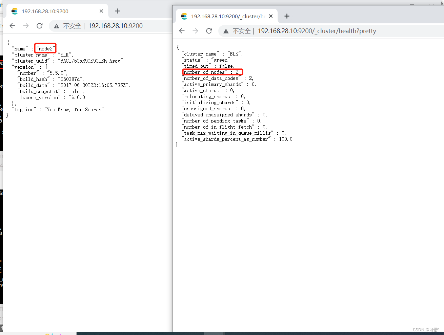Click the timed_out false line

[x=208, y=66]
